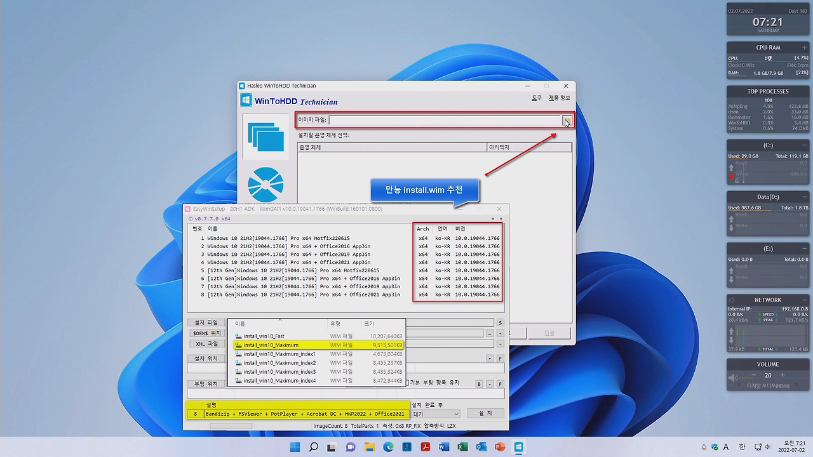
Task: Select install_win10_Maximum_index3 file
Action: 318,372
